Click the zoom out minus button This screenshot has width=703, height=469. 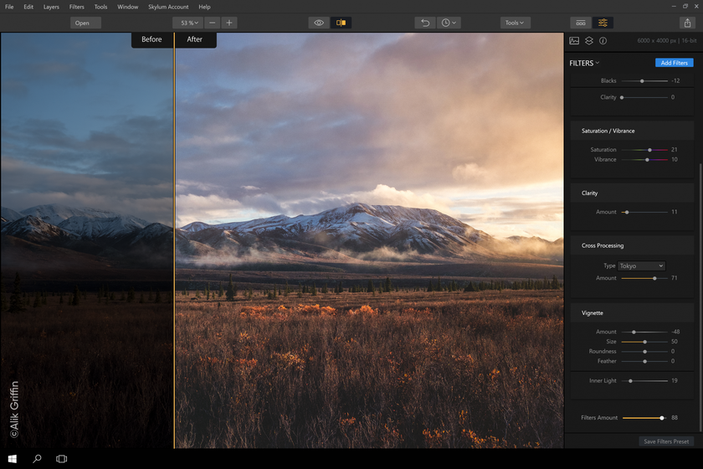(212, 23)
